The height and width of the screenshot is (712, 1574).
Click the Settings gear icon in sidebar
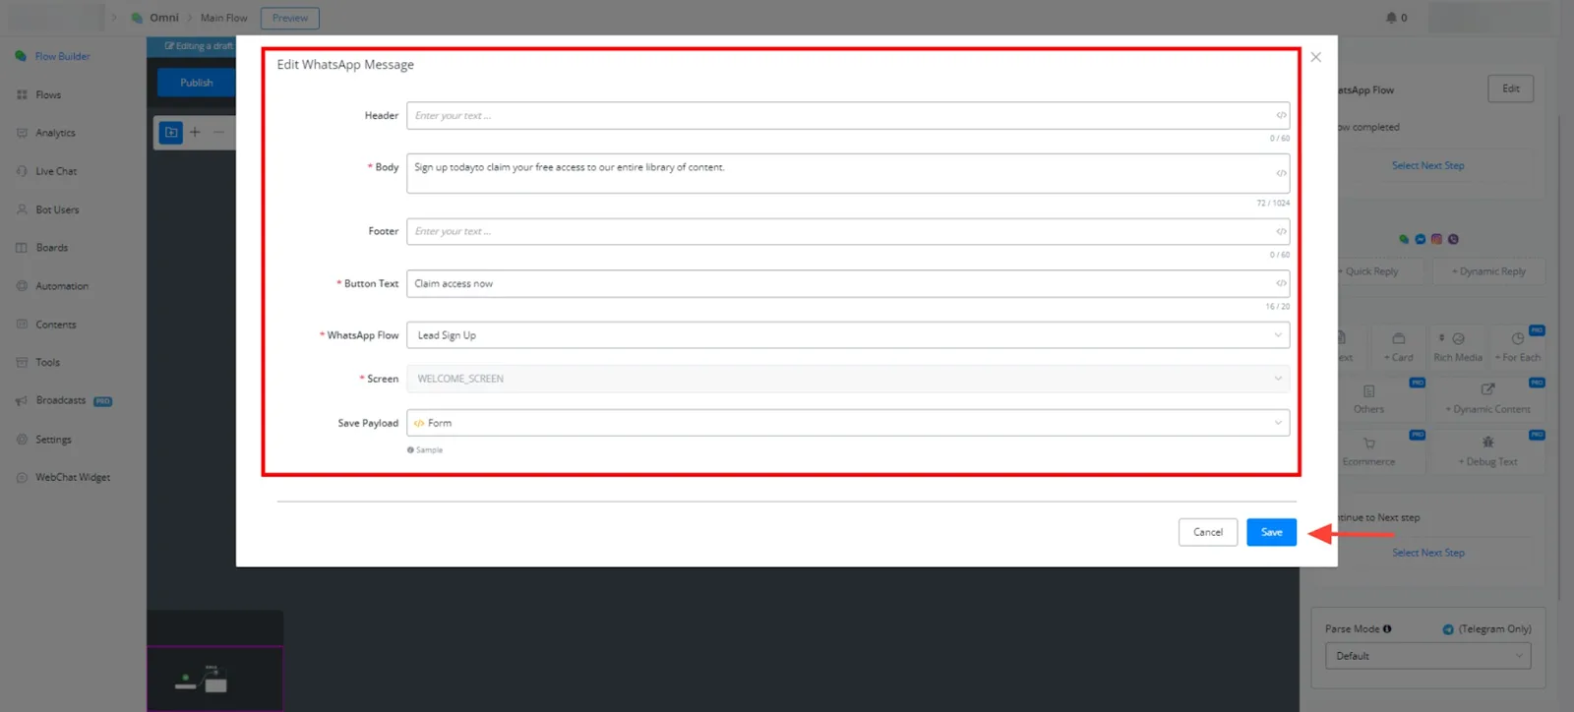[22, 440]
